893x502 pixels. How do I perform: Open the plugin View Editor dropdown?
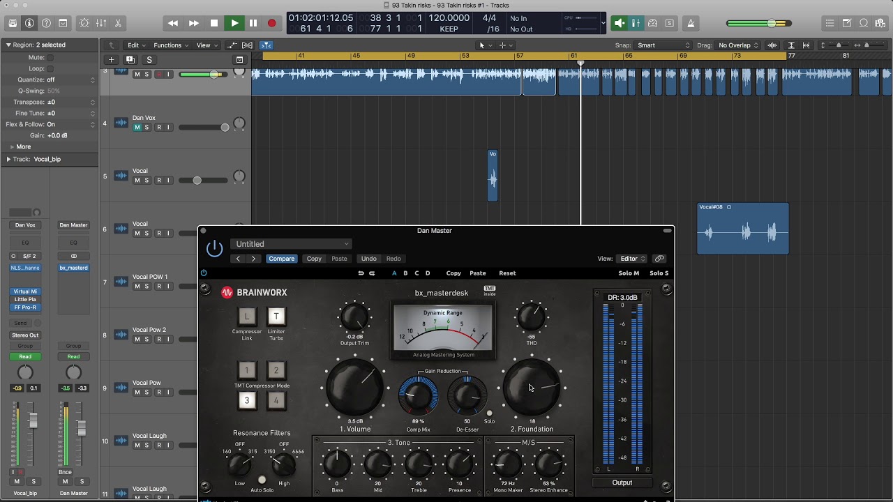(x=633, y=259)
